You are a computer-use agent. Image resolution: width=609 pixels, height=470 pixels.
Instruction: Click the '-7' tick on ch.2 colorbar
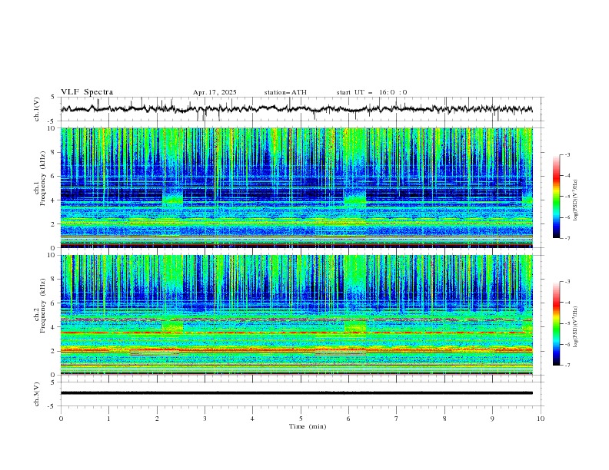(x=567, y=365)
